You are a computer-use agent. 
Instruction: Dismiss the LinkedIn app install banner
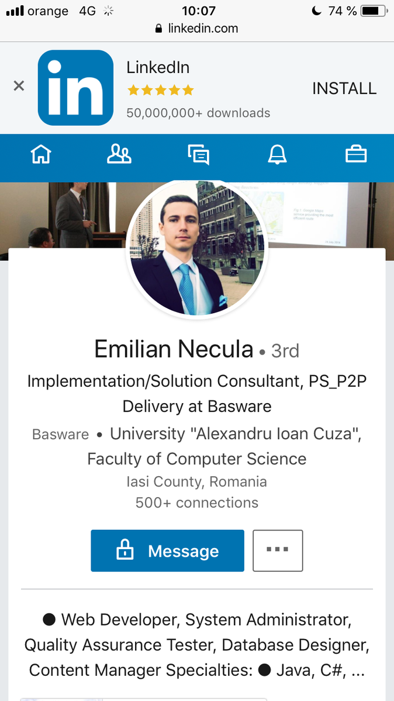click(x=19, y=86)
